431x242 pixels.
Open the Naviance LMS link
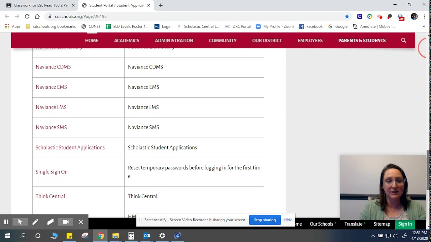tap(51, 107)
